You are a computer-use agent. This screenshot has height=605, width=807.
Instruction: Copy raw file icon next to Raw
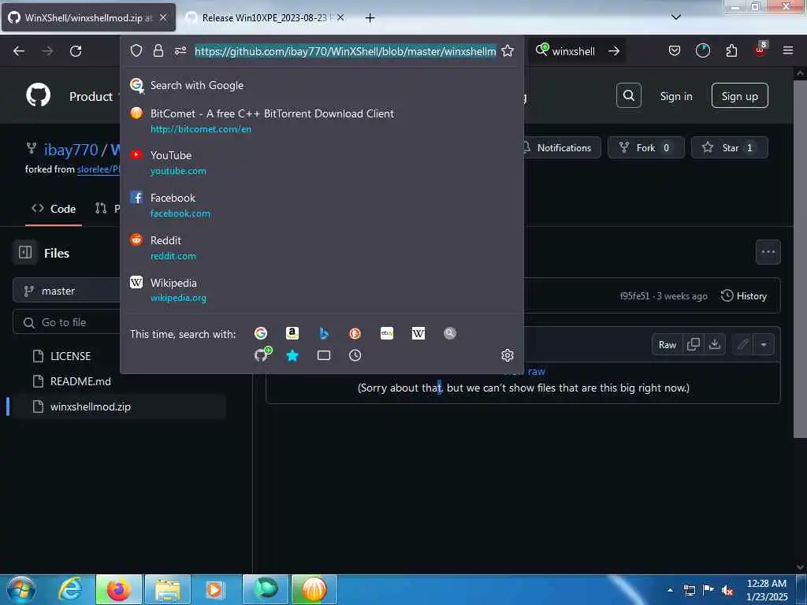point(694,344)
